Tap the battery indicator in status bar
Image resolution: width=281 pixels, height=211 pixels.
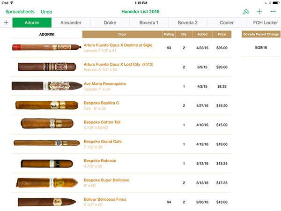pyautogui.click(x=276, y=3)
